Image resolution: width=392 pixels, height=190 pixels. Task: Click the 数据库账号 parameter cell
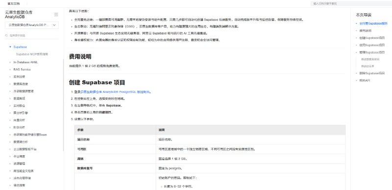point(115,168)
